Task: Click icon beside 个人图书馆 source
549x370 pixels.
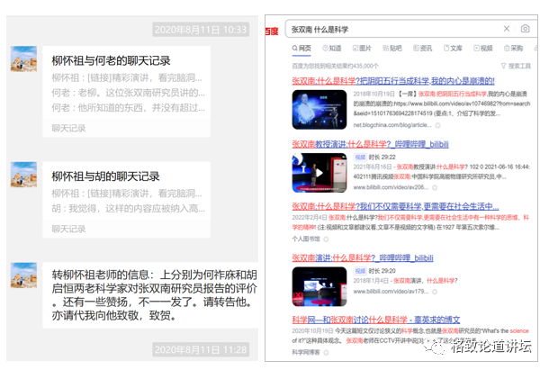Action: pos(326,239)
